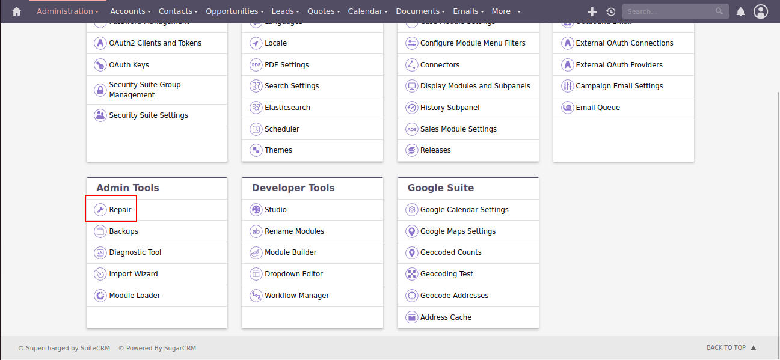The height and width of the screenshot is (360, 780).
Task: Open the user profile avatar menu
Action: click(761, 11)
